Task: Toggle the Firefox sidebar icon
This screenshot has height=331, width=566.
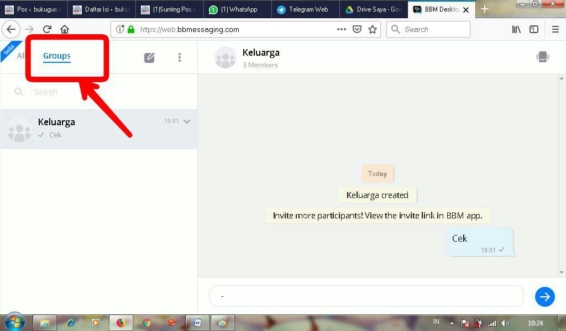Action: point(534,30)
